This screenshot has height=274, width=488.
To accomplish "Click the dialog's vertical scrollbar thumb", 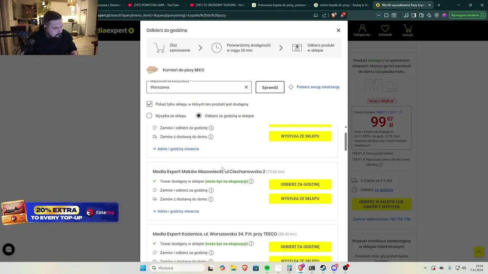I will pos(346,141).
